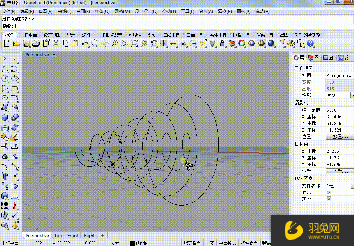Viewport: 354px width, 246px height.
Task: Click the Zoom dynamic magnifier icon
Action: (x=115, y=43)
